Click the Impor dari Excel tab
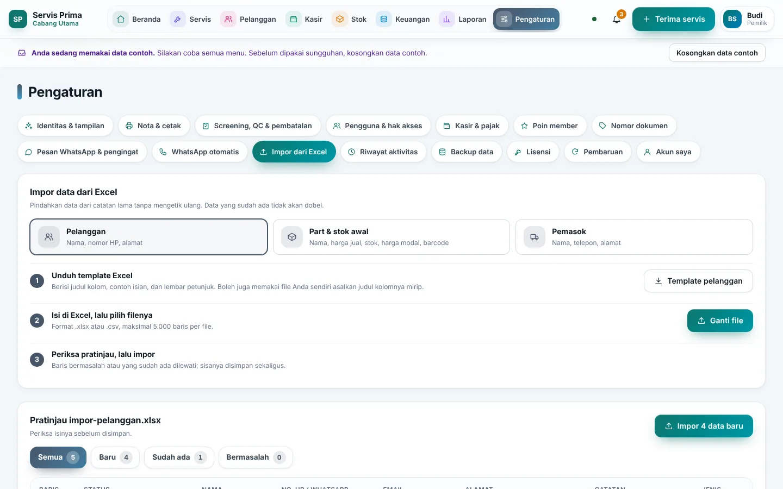The image size is (783, 489). click(x=294, y=152)
